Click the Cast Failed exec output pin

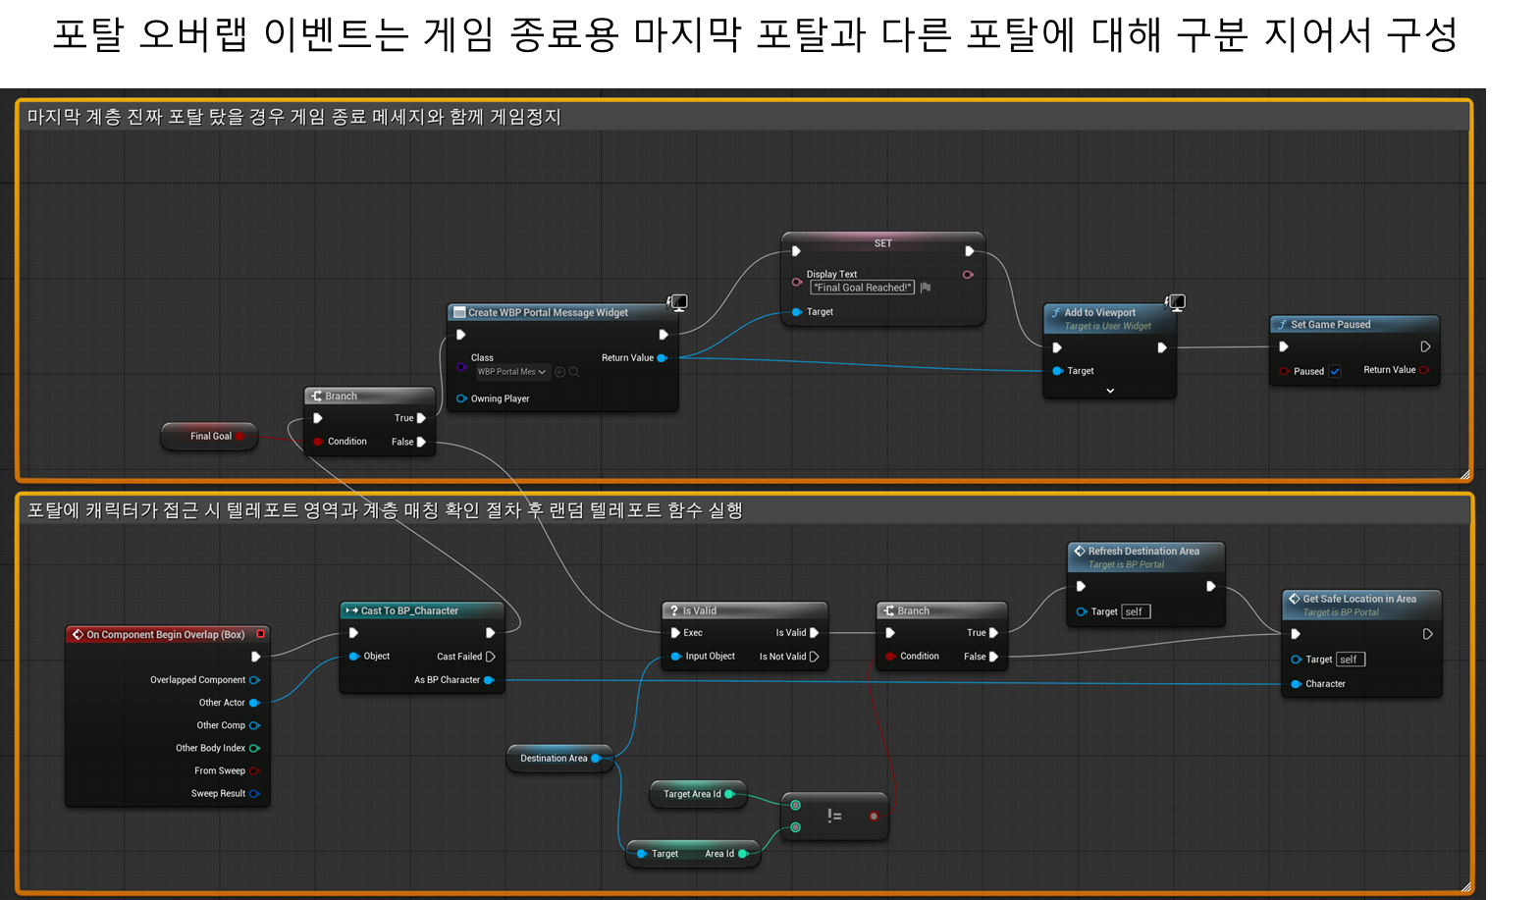coord(491,657)
